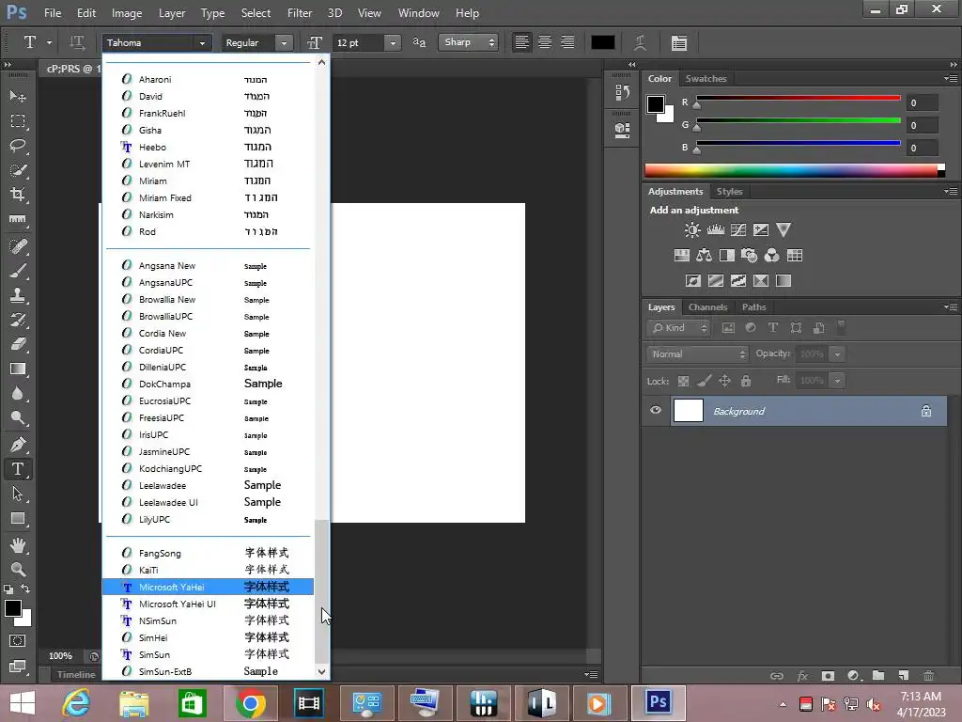Select the Lasso tool
Screen dimensions: 962x722
click(18, 146)
